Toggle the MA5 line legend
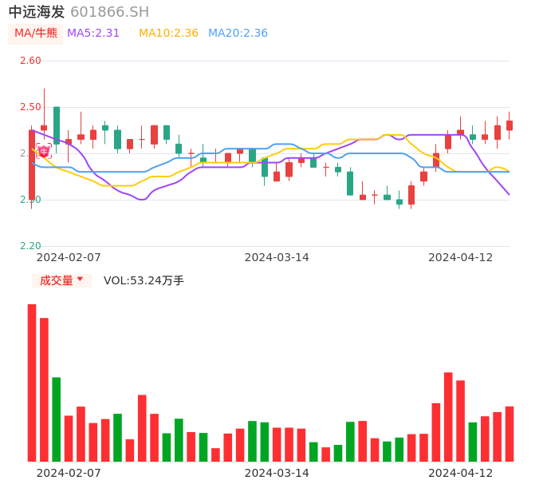The width and height of the screenshot is (547, 484). pos(93,34)
